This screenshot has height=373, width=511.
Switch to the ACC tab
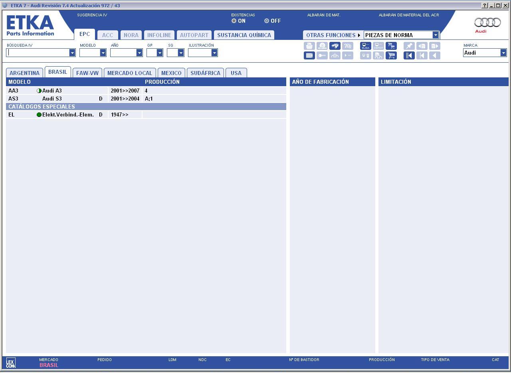coord(108,35)
